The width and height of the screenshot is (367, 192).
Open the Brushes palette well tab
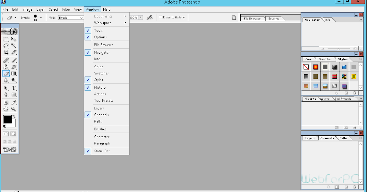point(274,19)
